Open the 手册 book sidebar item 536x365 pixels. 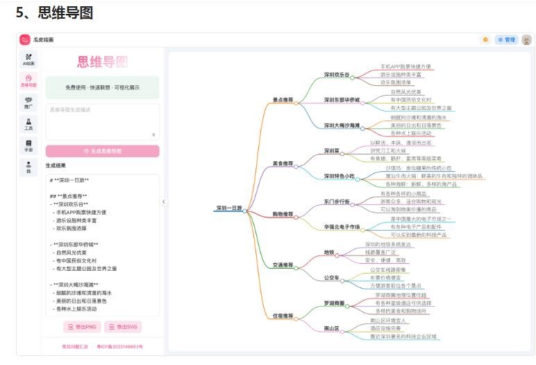[28, 145]
